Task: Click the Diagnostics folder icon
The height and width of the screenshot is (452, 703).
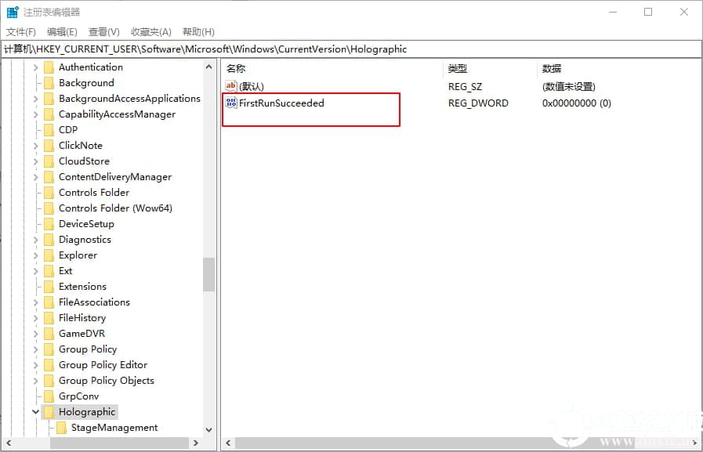Action: coord(49,239)
